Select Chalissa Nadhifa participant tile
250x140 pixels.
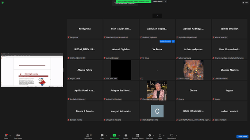click(x=230, y=70)
